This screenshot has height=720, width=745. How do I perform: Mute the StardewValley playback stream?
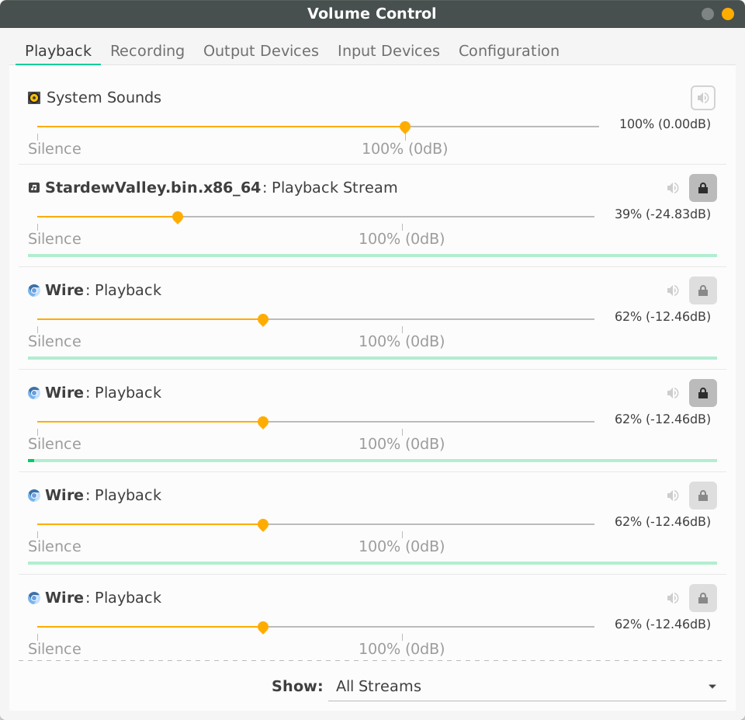[x=672, y=187]
